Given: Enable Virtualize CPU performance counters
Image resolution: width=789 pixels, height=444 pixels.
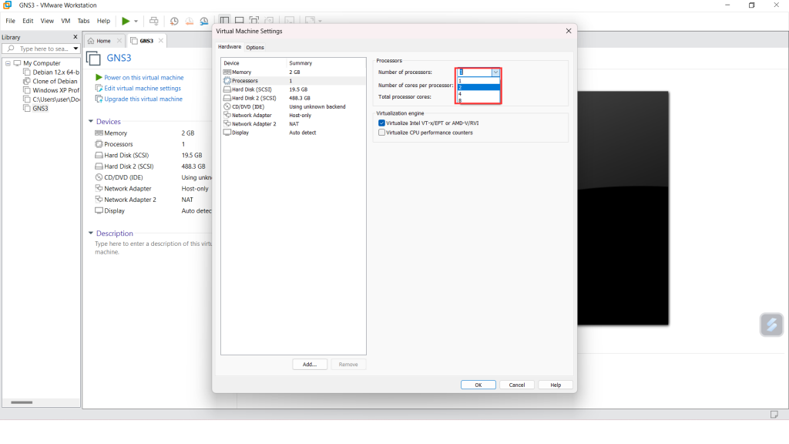Looking at the screenshot, I should pyautogui.click(x=381, y=133).
